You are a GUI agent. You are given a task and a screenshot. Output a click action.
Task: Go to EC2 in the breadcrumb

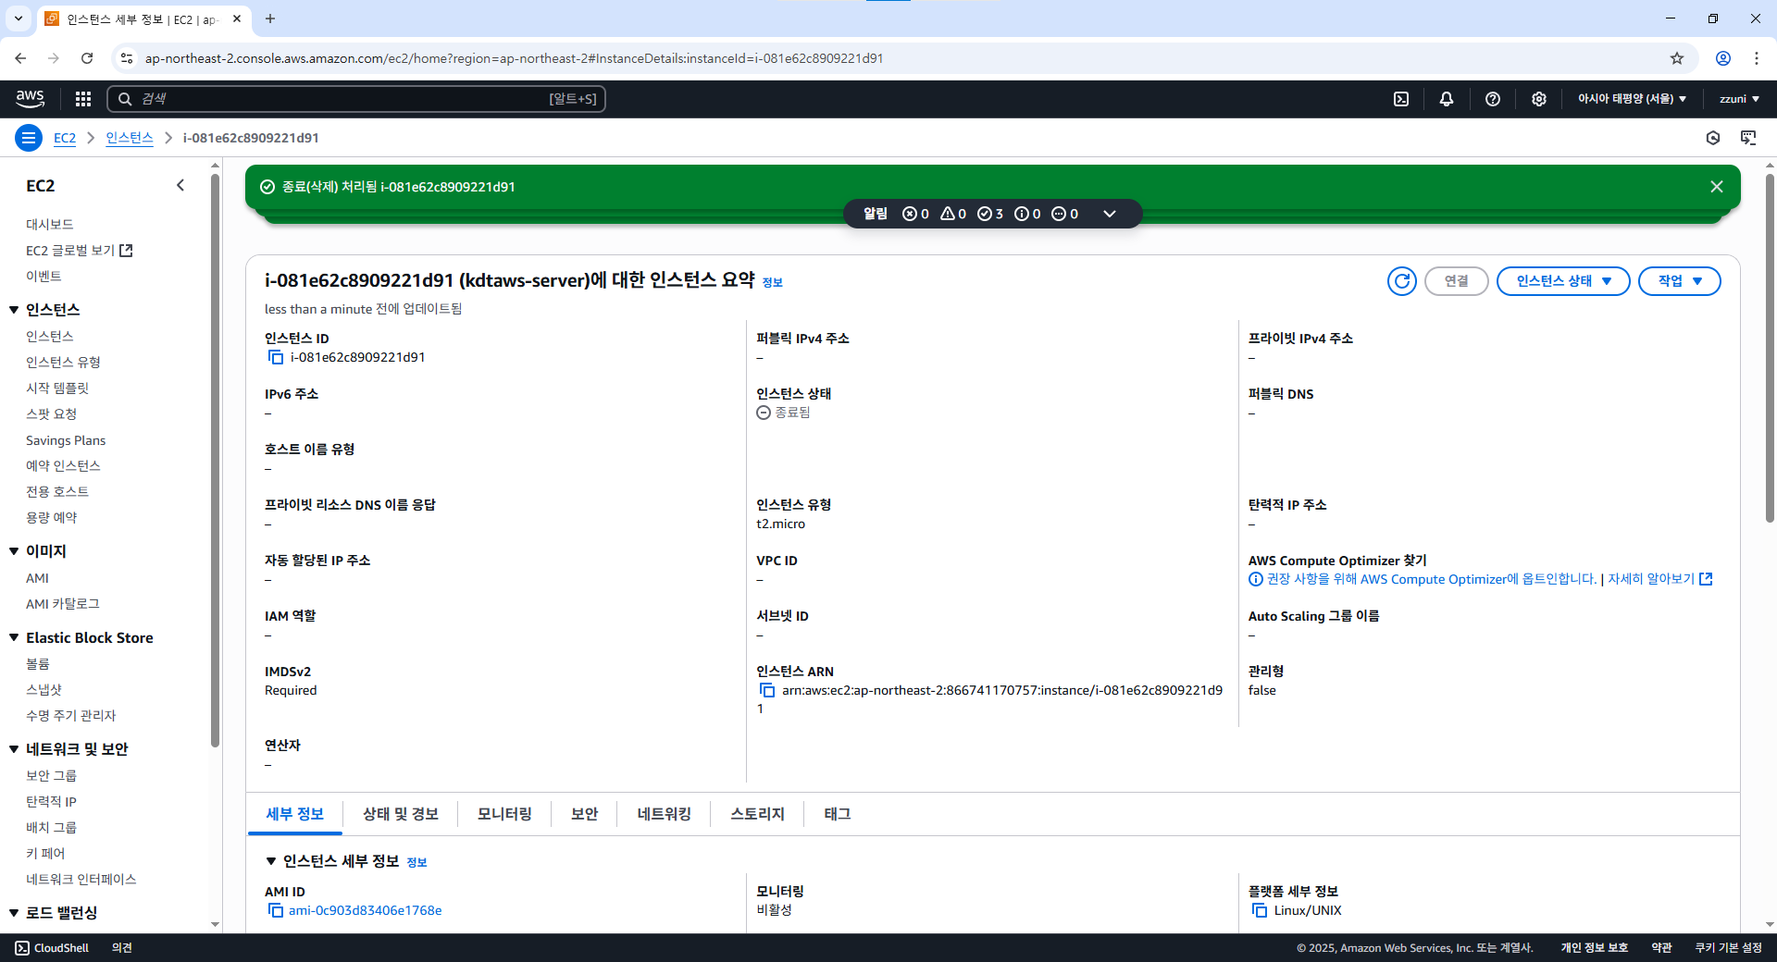coord(65,138)
